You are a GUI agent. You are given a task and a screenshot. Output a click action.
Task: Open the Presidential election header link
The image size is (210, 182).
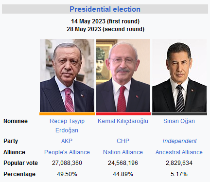pos(105,9)
